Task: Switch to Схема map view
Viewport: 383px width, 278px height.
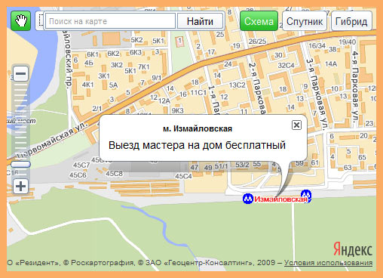Action: [259, 21]
